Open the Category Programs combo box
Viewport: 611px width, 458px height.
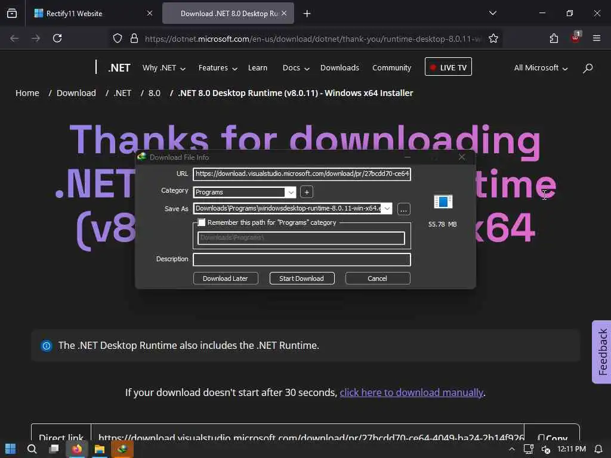[x=244, y=192]
